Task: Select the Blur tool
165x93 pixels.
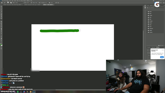Action: coord(1,28)
